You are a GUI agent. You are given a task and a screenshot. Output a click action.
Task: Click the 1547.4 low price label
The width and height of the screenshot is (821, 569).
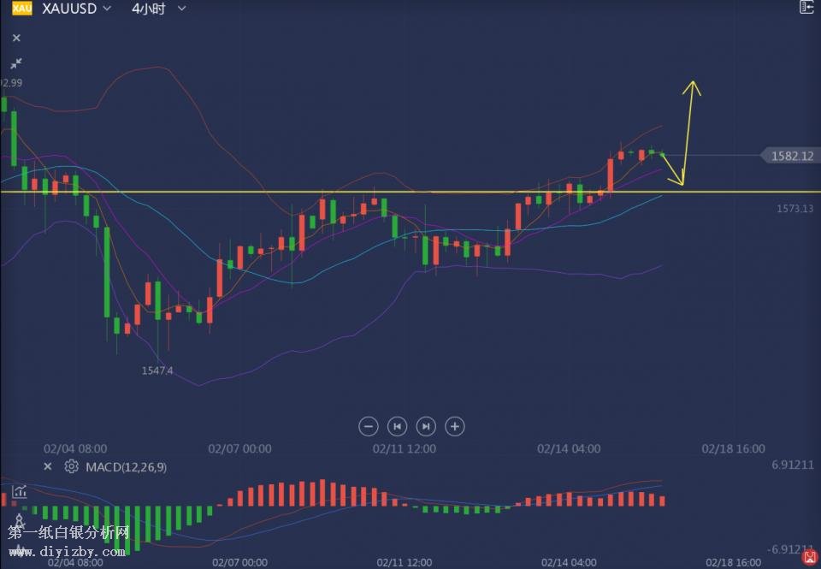[x=157, y=370]
